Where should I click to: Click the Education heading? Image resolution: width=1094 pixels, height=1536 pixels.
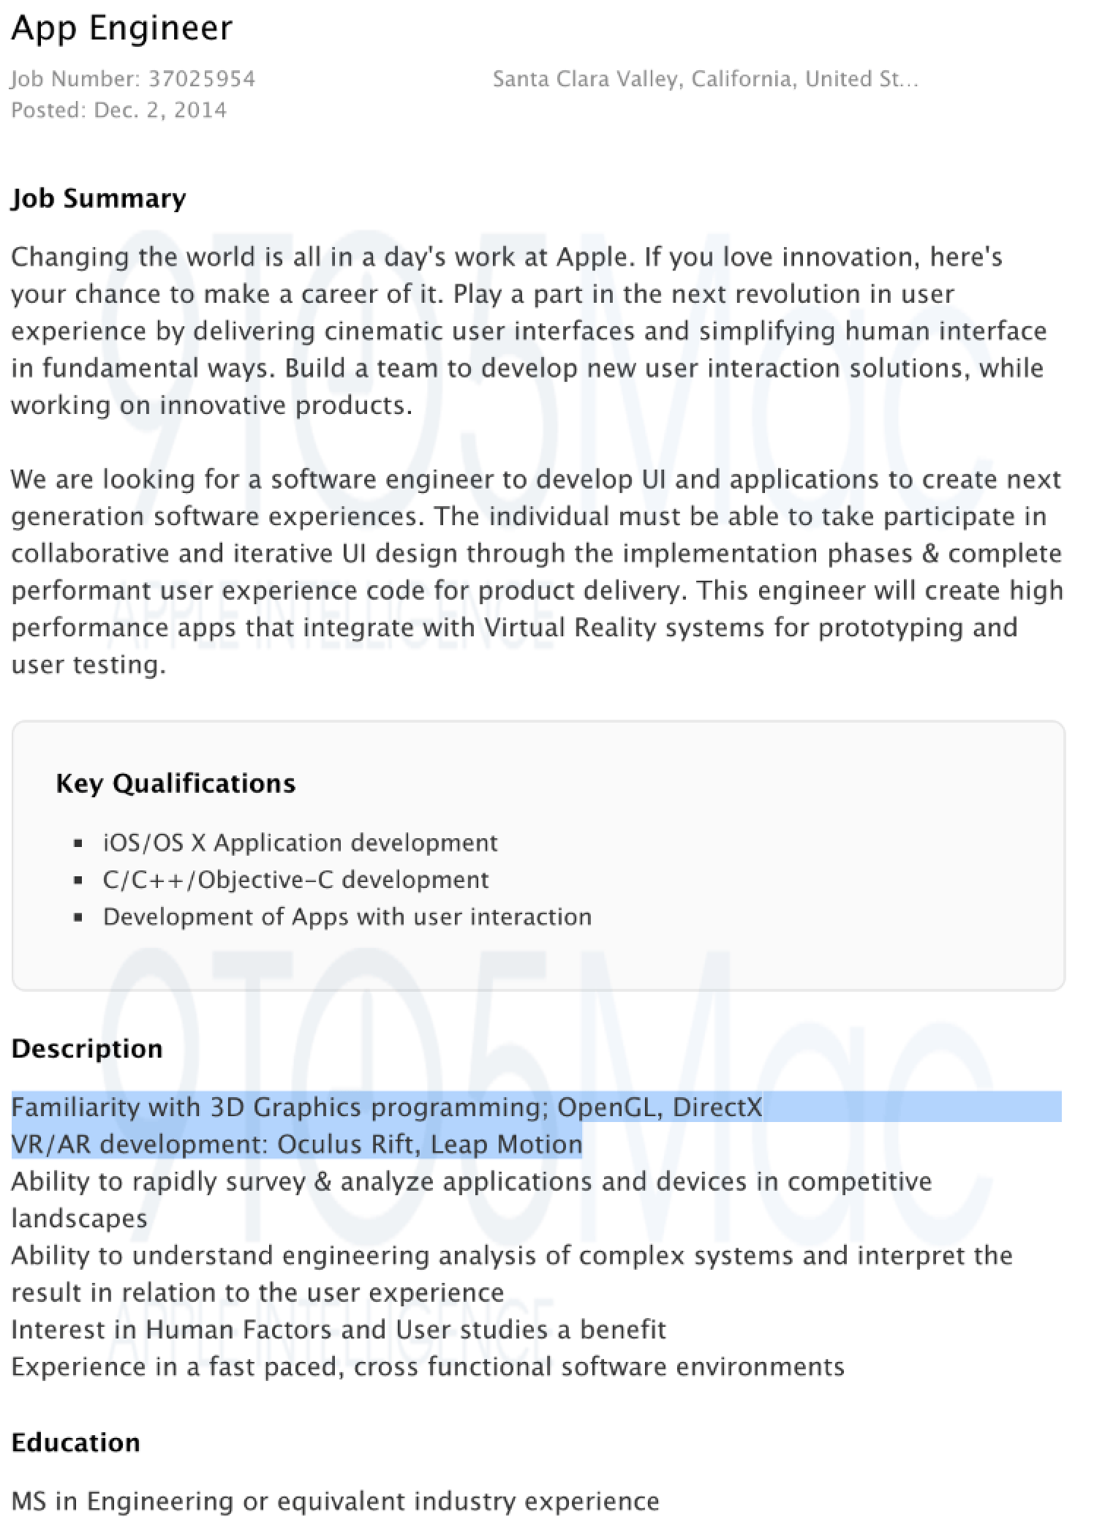76,1442
